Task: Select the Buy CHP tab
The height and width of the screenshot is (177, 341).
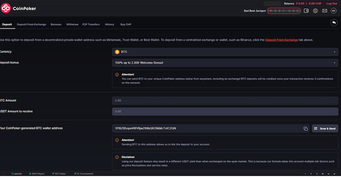Action: click(x=126, y=24)
